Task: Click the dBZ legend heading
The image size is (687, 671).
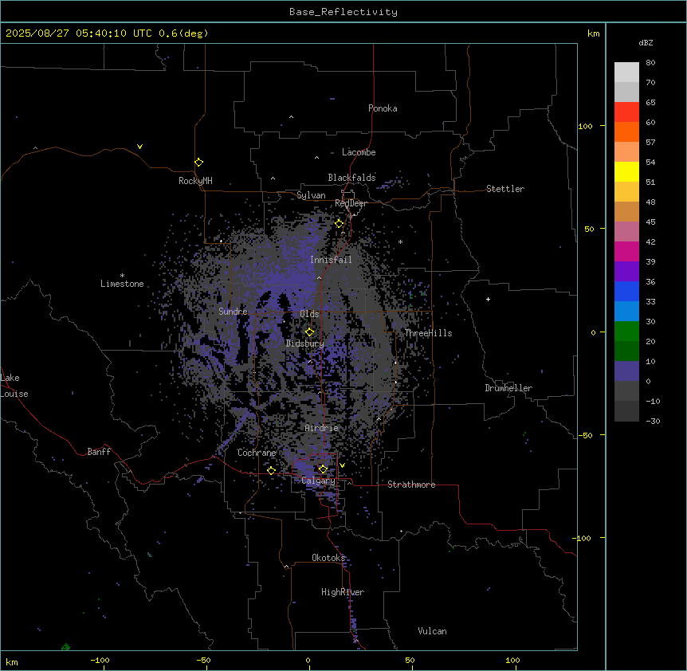Action: [x=646, y=42]
